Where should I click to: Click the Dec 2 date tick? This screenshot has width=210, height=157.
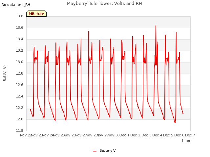(x=136, y=135)
